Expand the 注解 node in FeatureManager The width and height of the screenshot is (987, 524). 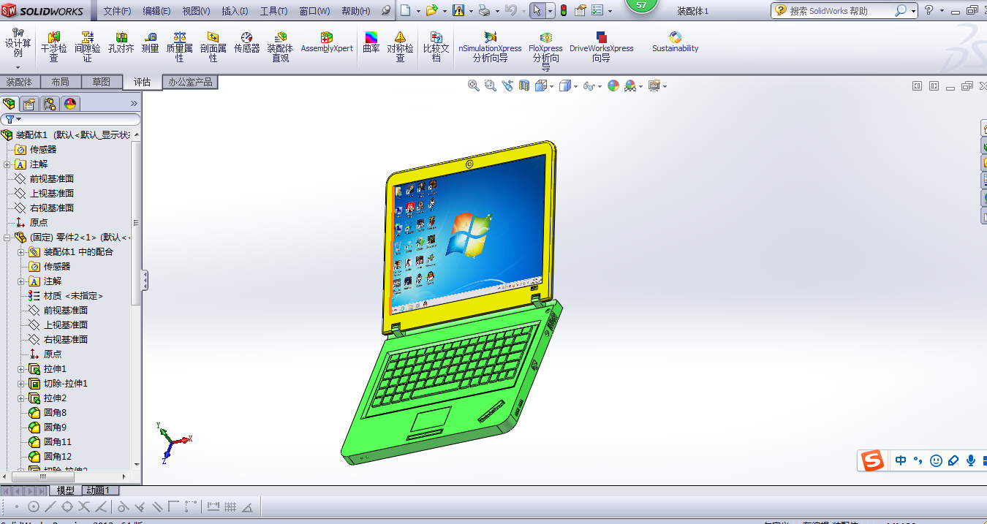coord(7,164)
